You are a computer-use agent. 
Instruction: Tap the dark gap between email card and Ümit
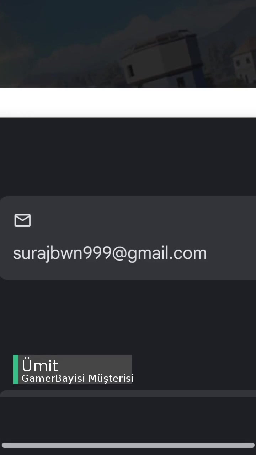pyautogui.click(x=128, y=316)
